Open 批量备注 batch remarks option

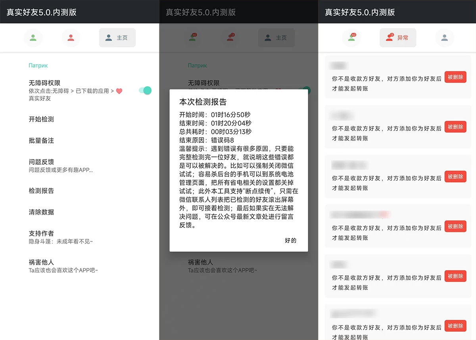[x=41, y=140]
